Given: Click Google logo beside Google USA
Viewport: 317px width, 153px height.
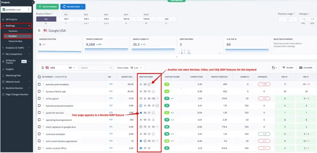Looking at the screenshot, I should [39, 30].
